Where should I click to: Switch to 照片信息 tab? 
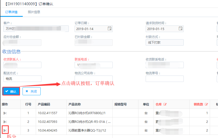pos(34,12)
